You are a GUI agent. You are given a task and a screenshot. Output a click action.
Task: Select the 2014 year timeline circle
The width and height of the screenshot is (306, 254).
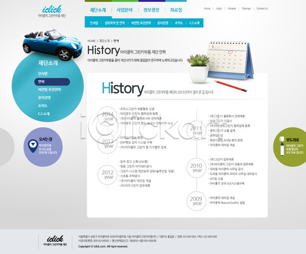(108, 115)
